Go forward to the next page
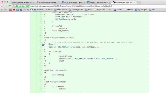The height and width of the screenshot is (93, 166). [x=6, y=6]
